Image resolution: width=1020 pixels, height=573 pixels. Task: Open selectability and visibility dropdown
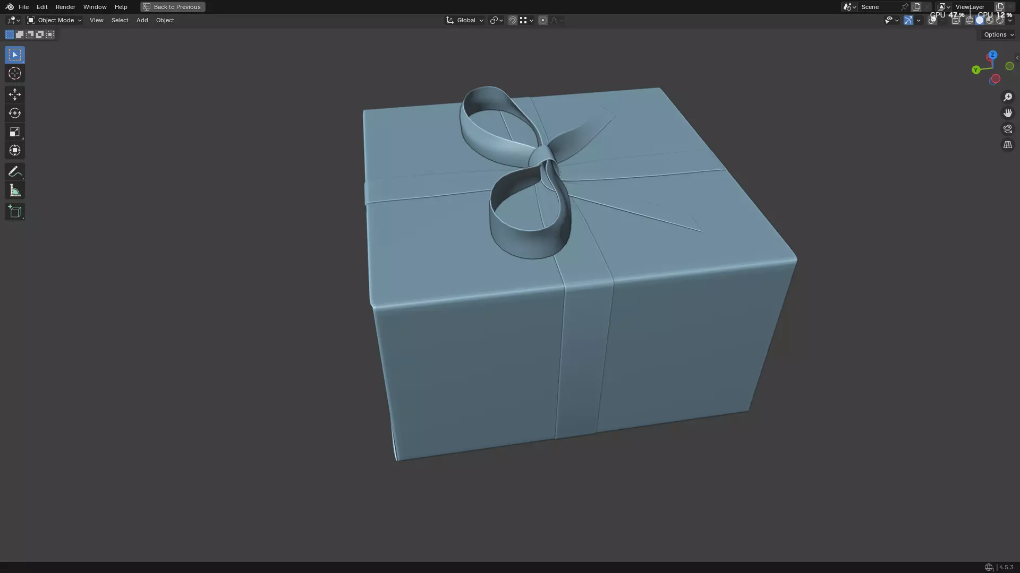coord(891,20)
